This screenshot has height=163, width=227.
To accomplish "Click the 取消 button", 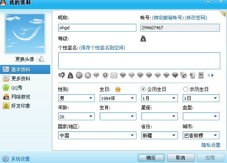I will 181,157.
